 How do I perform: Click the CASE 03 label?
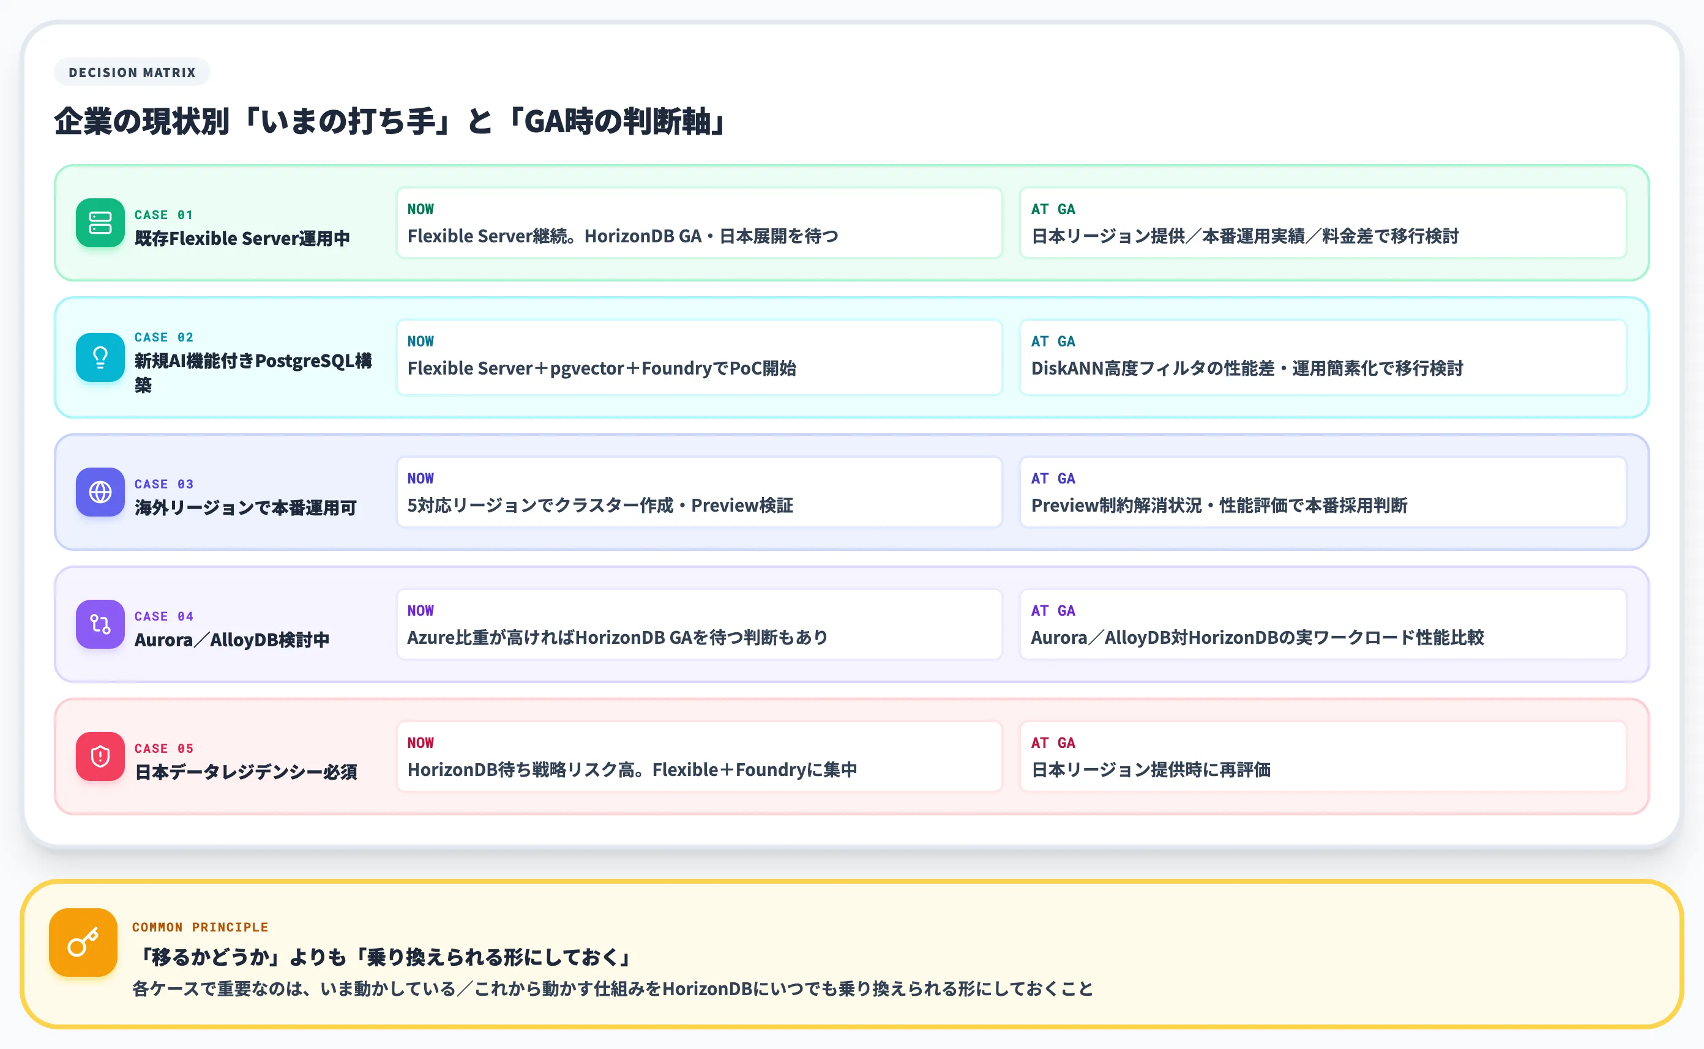click(x=164, y=484)
